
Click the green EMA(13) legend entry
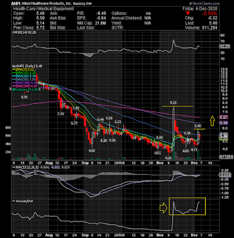[24, 73]
